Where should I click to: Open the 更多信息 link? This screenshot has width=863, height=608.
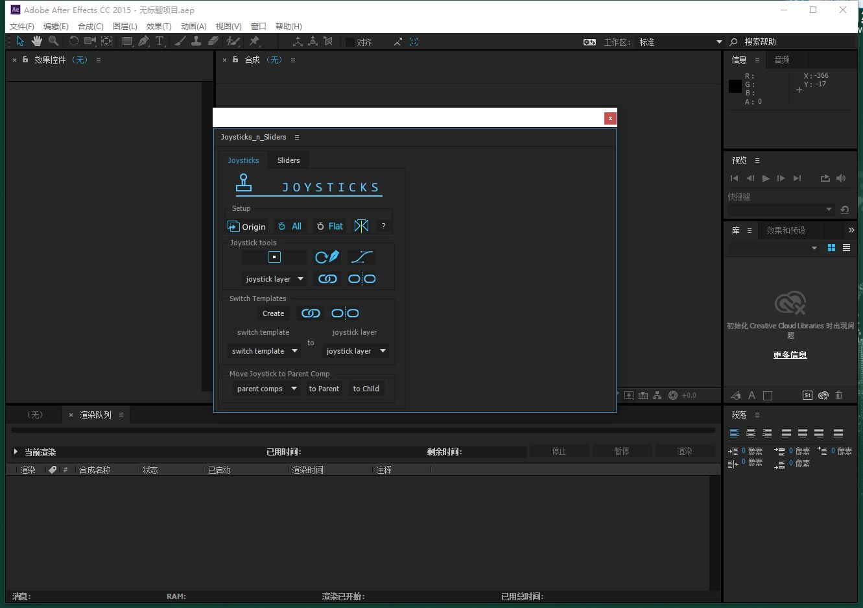pos(790,355)
